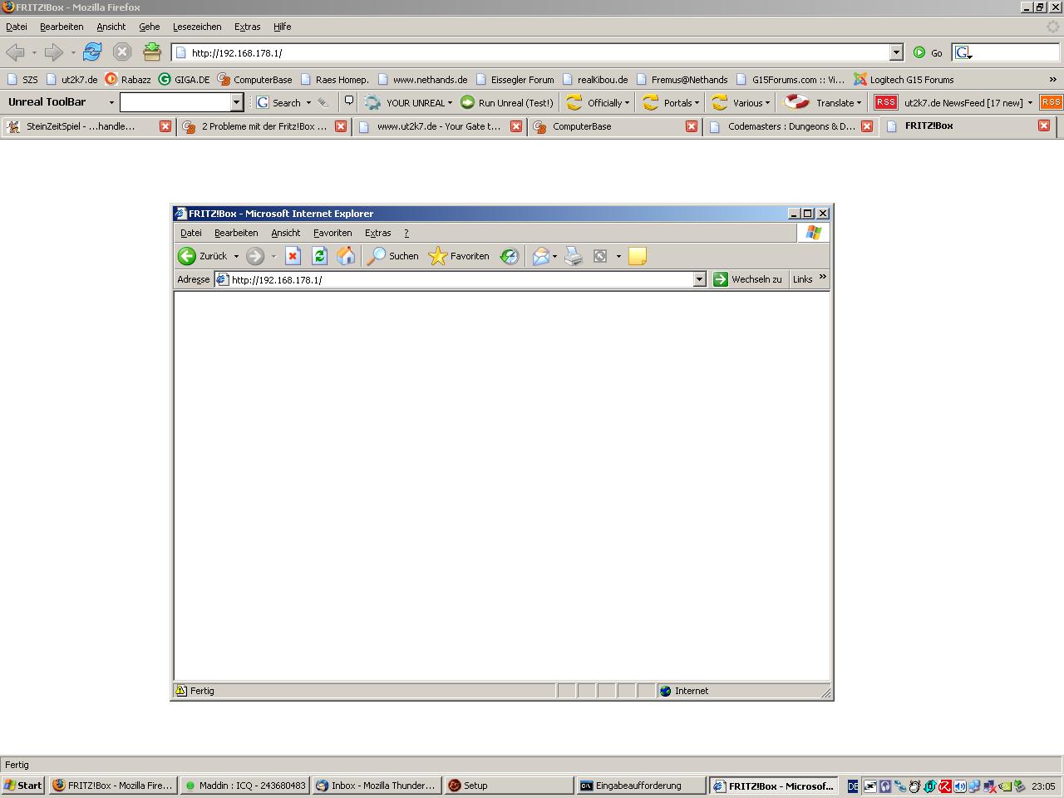
Task: Switch to the SteinZeitSpiel tab
Action: click(81, 126)
